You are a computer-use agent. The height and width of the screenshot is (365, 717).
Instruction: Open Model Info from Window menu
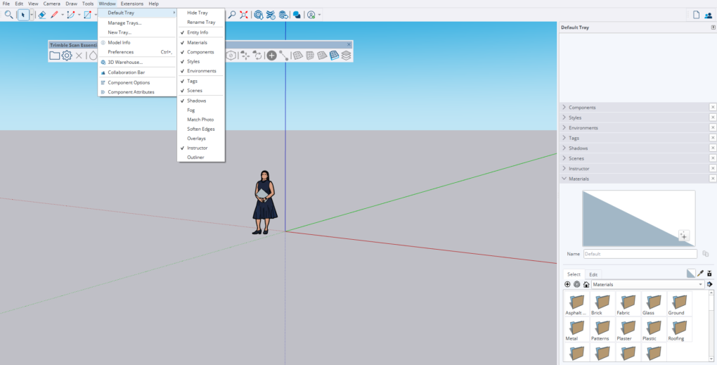coord(137,42)
